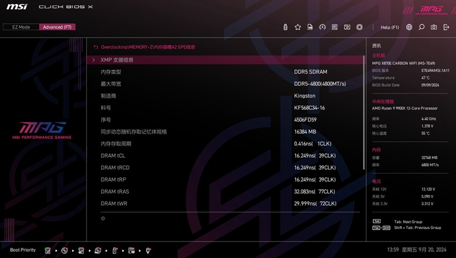Image resolution: width=456 pixels, height=258 pixels.
Task: Open the CPU chip icon in toolbar
Action: point(360,27)
